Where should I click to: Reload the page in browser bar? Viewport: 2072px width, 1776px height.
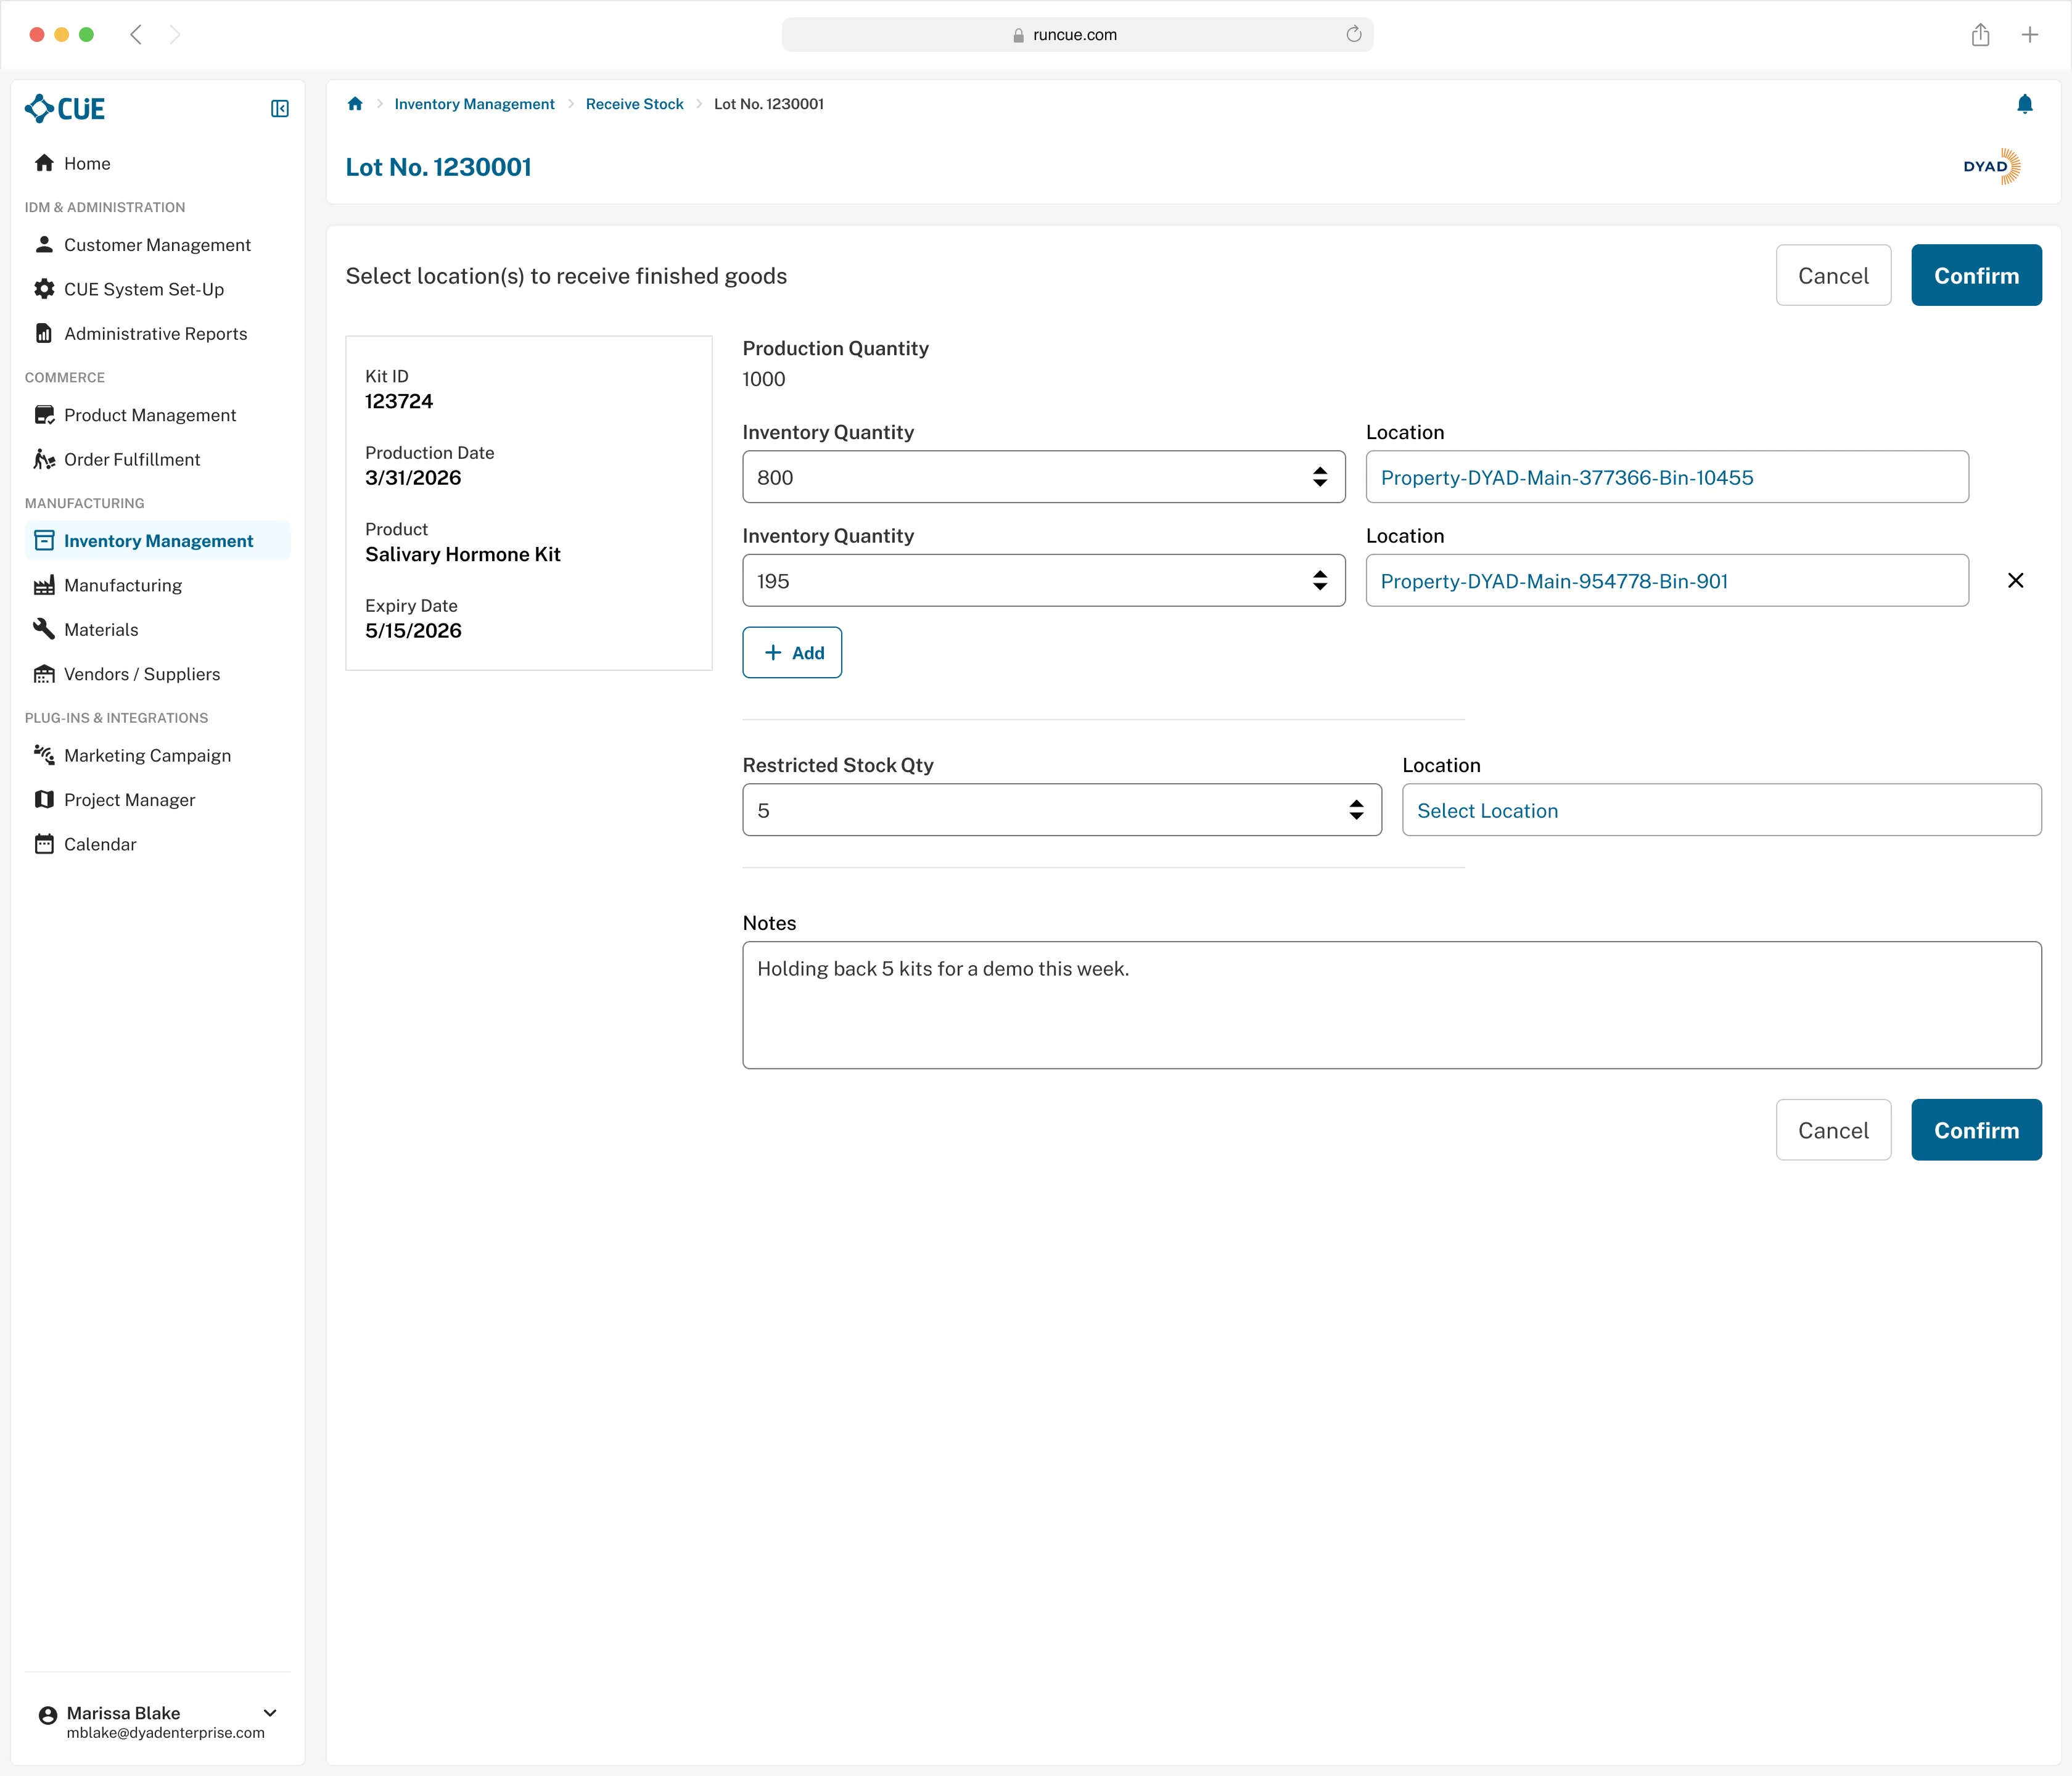point(1354,34)
